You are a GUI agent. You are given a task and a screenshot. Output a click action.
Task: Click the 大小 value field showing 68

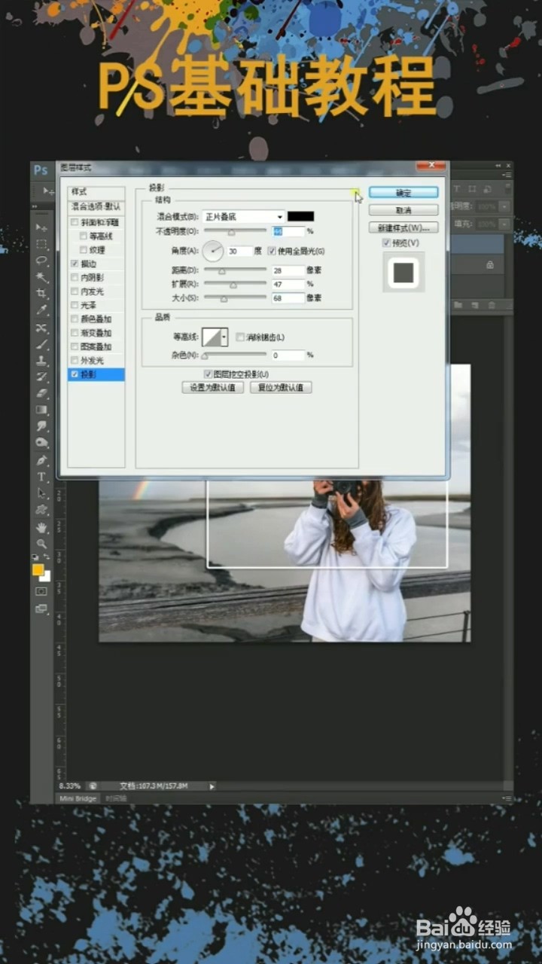coord(288,298)
